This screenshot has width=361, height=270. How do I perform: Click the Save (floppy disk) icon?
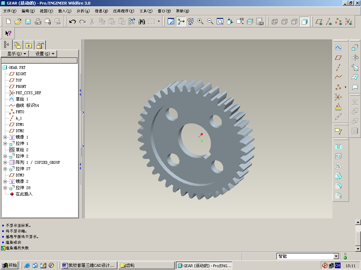(x=28, y=22)
